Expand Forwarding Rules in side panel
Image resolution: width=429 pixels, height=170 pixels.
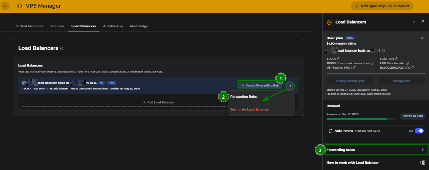click(376, 150)
